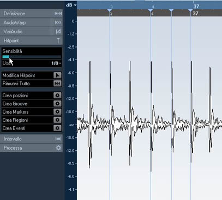Click the Crea Eventi gear icon
The image size is (222, 200).
(x=57, y=128)
